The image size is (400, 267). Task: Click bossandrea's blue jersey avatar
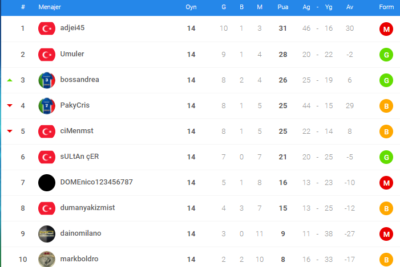(x=47, y=80)
